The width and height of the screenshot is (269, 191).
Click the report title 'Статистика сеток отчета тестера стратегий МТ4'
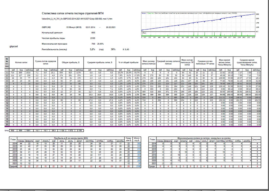[73, 13]
